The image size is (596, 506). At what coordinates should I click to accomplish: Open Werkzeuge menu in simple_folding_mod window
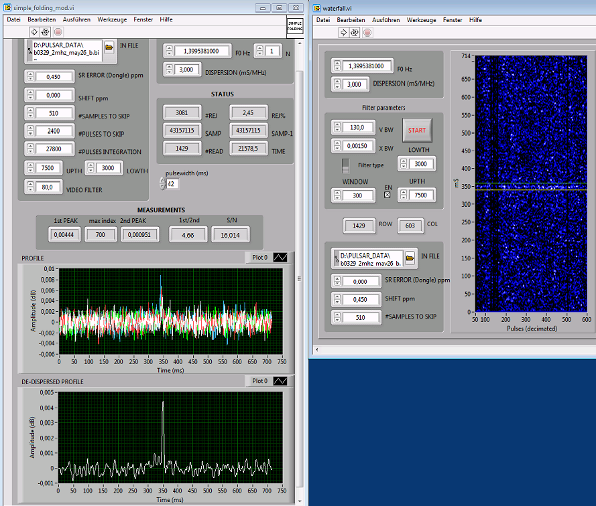coord(113,19)
